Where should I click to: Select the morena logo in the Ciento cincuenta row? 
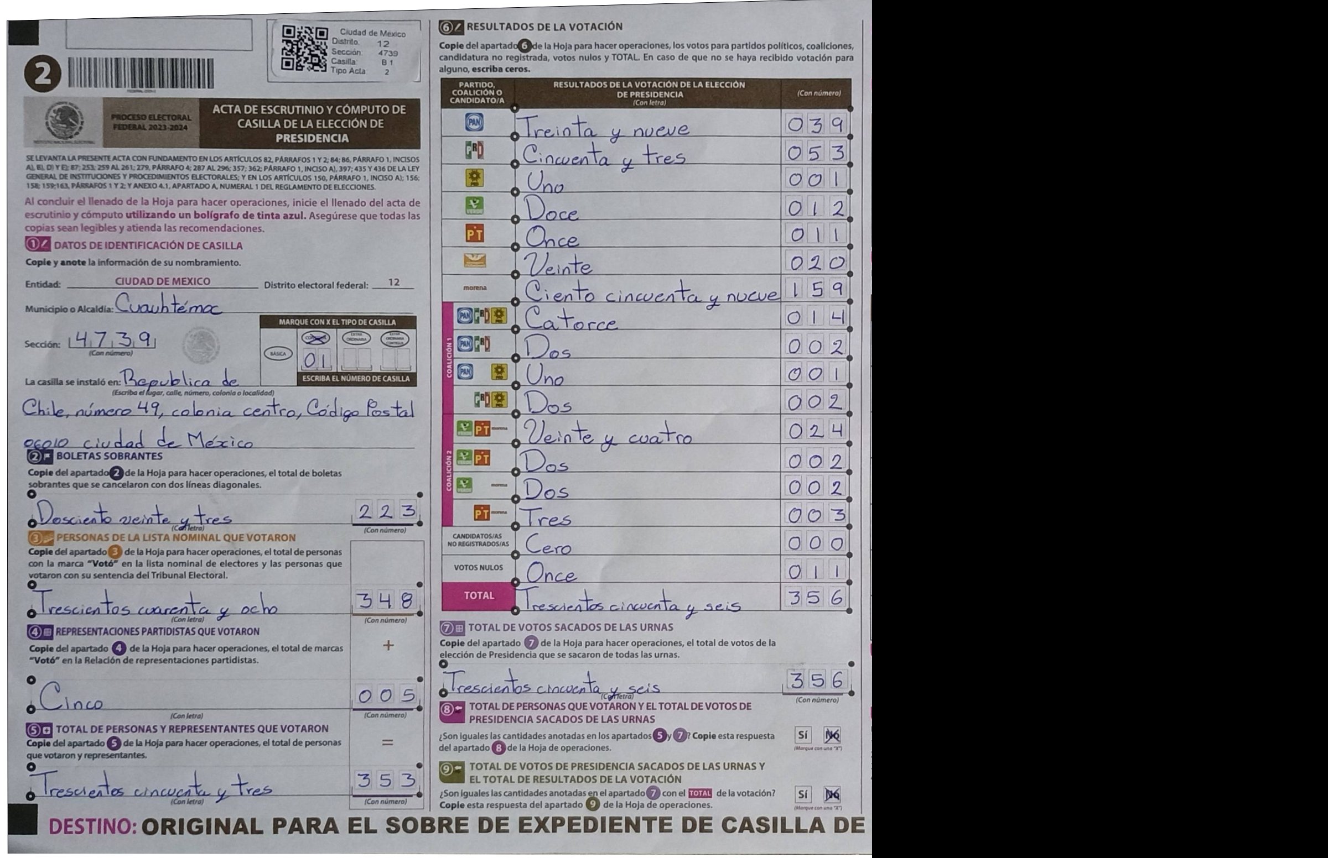475,288
